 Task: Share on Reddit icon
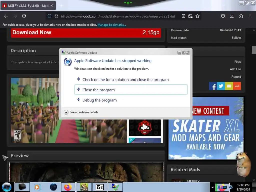237,86
